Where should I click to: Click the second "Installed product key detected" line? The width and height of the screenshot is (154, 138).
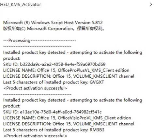[73, 100]
